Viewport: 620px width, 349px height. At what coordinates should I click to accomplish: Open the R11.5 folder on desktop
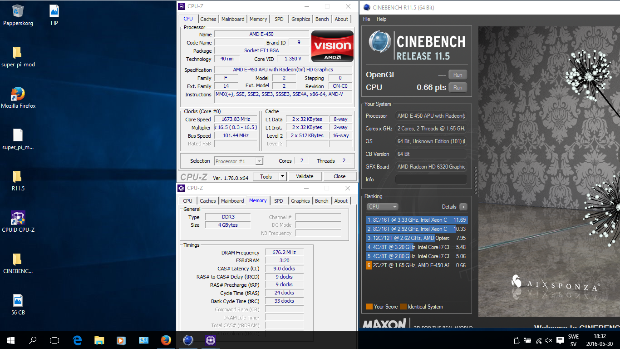(x=18, y=180)
